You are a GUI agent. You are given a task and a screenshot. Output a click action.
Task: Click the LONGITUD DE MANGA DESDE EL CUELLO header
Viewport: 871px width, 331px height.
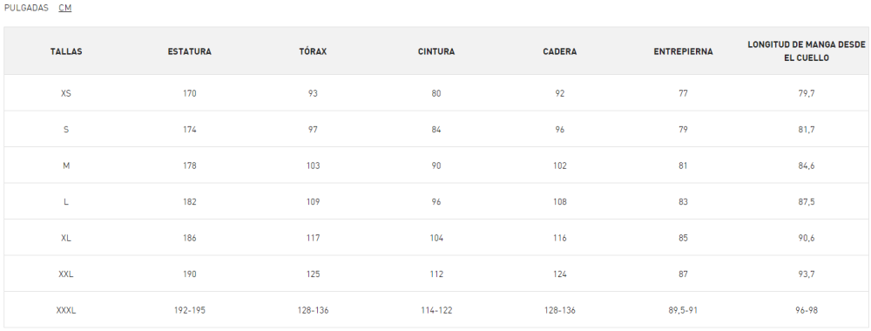tap(806, 51)
